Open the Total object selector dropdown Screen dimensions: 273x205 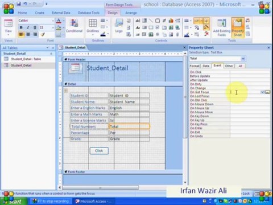(243, 59)
